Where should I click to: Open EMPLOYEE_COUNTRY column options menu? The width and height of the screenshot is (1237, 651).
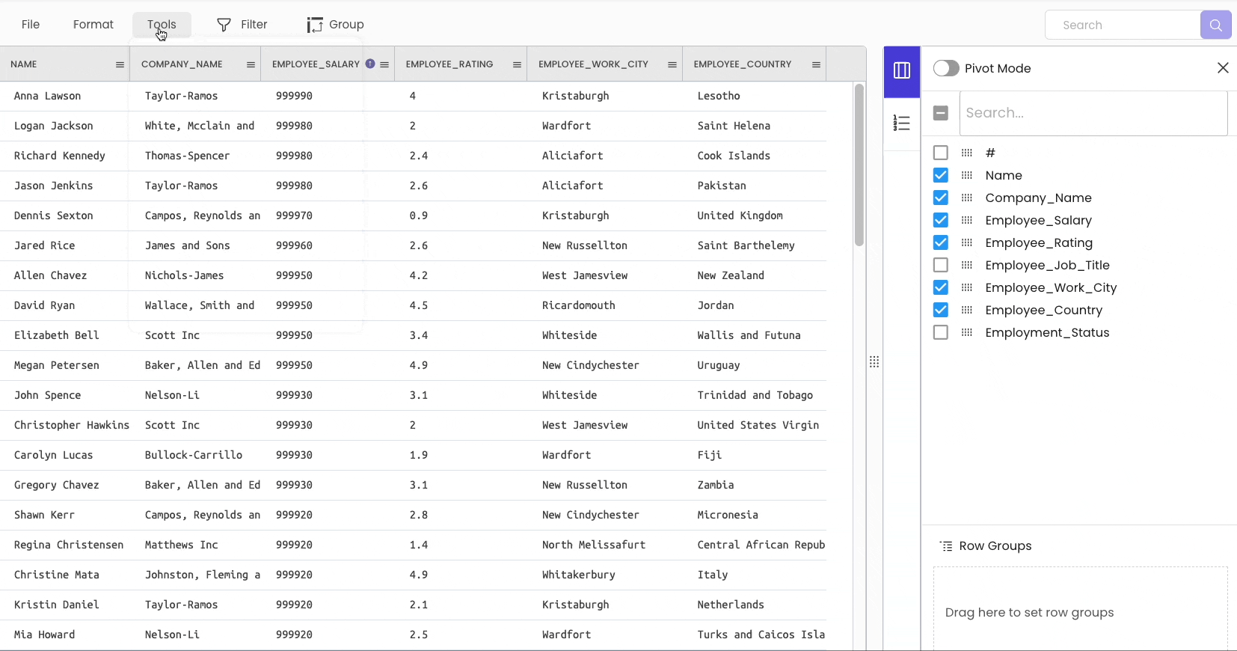point(816,64)
